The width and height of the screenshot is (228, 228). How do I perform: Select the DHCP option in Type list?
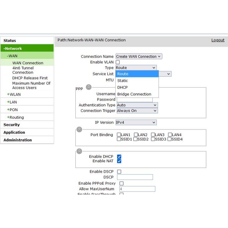tap(122, 87)
